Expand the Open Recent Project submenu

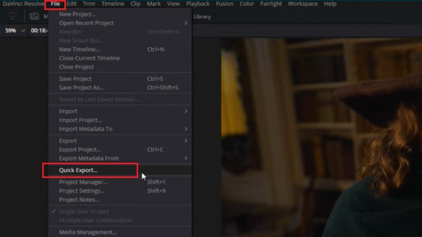coord(120,23)
